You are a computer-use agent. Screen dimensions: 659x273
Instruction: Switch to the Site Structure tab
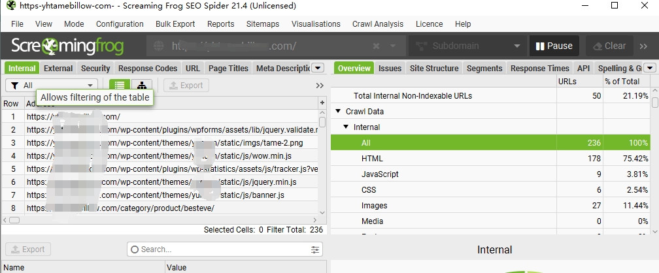434,68
